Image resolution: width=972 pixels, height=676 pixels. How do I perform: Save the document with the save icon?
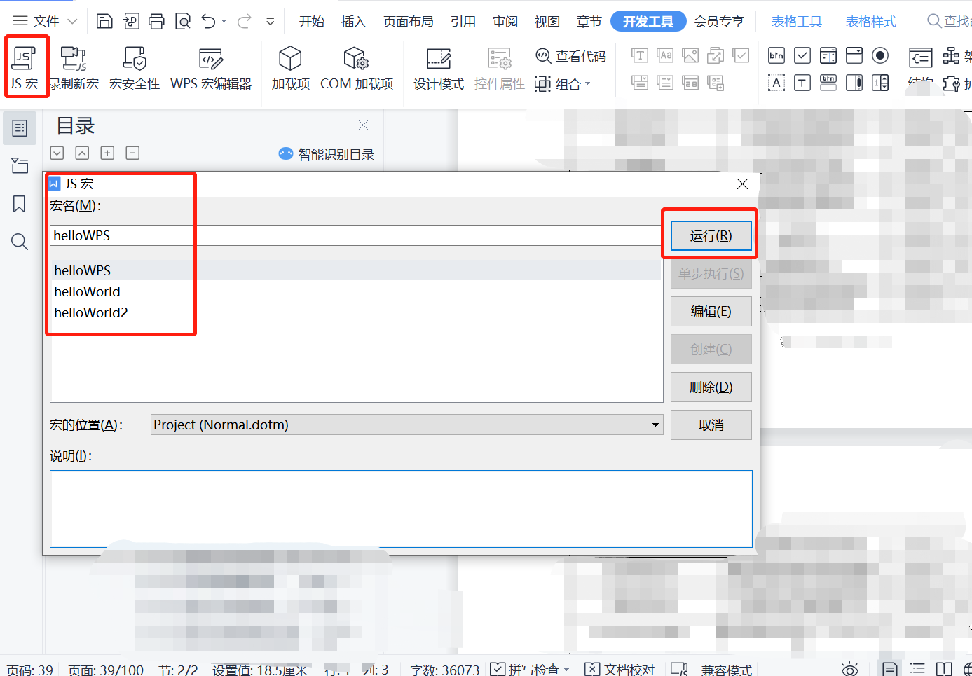point(104,22)
